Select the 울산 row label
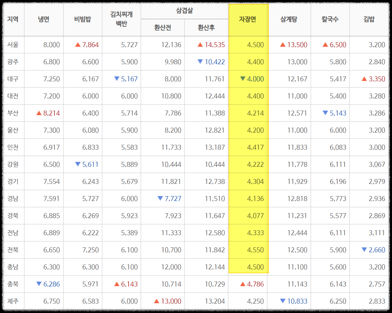Viewport: 392px width, 313px height. point(13,130)
